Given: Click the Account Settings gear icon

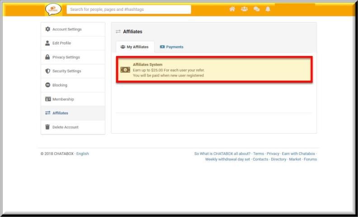Looking at the screenshot, I should [x=48, y=29].
